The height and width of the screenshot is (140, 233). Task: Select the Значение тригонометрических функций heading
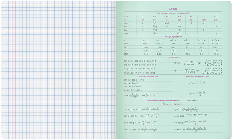(173, 13)
